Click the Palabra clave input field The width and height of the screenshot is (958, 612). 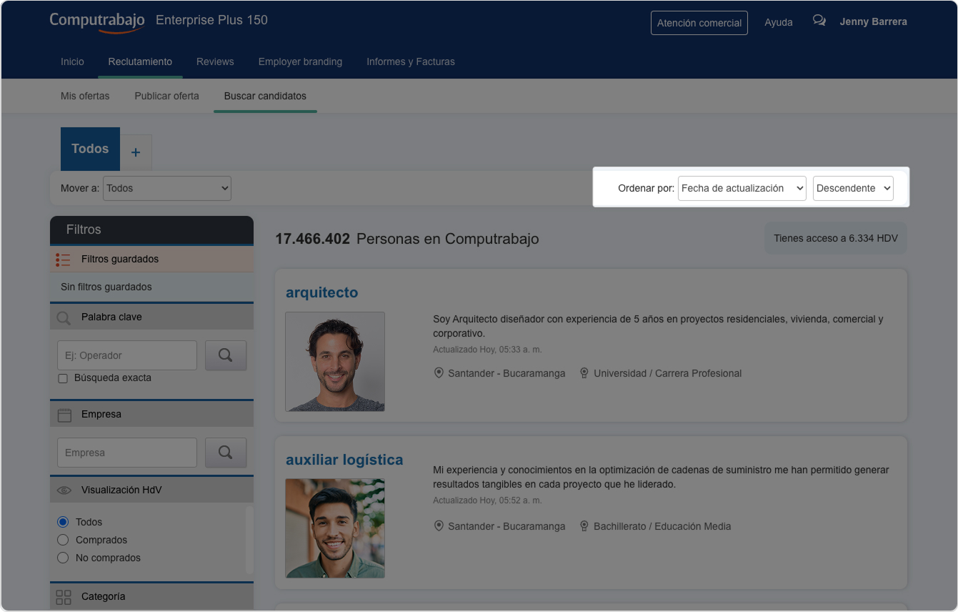pyautogui.click(x=126, y=355)
